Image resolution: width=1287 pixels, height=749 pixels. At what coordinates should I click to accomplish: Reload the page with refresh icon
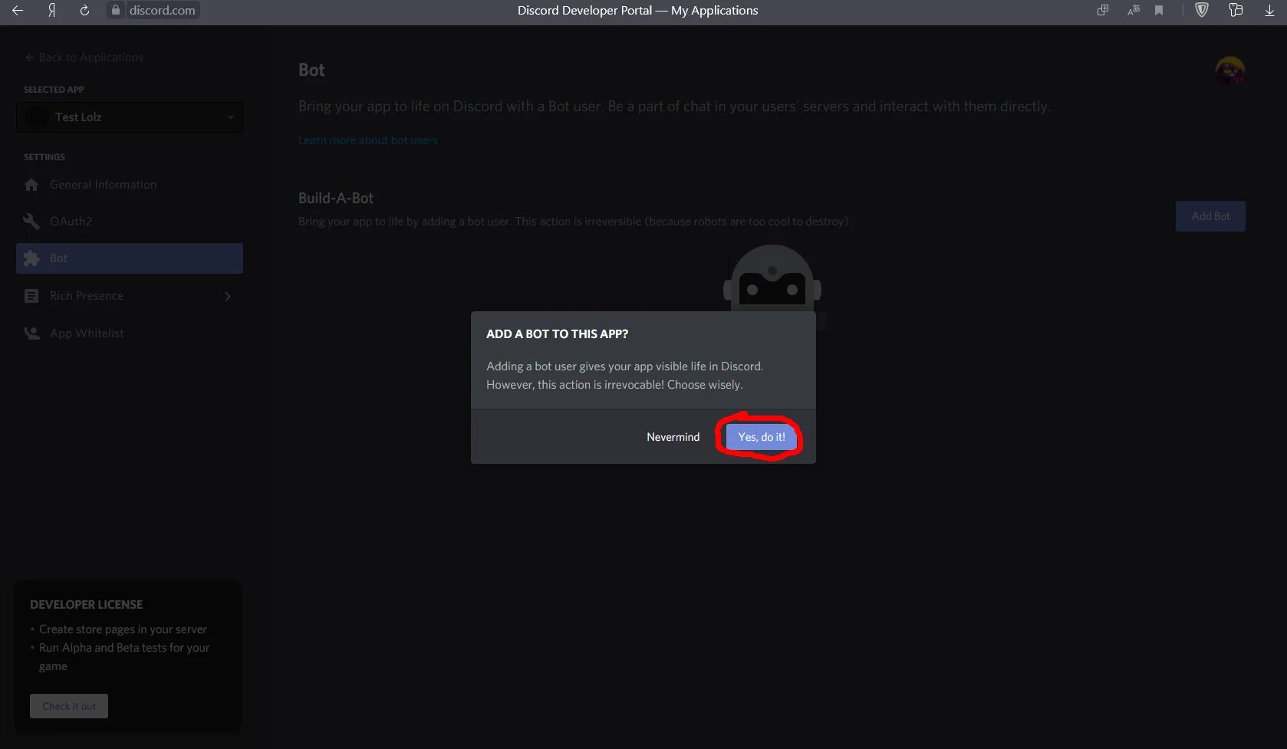(84, 10)
